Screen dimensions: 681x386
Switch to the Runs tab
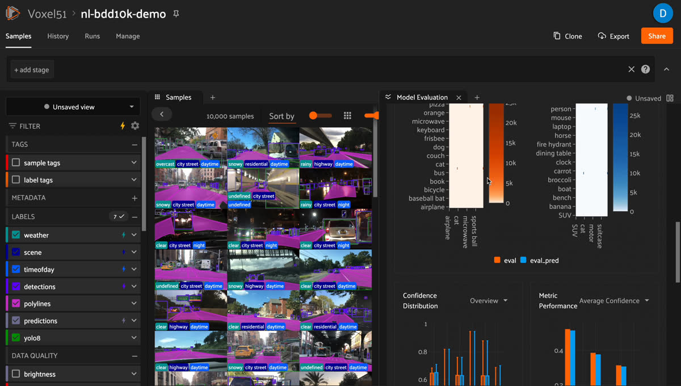[x=93, y=36]
